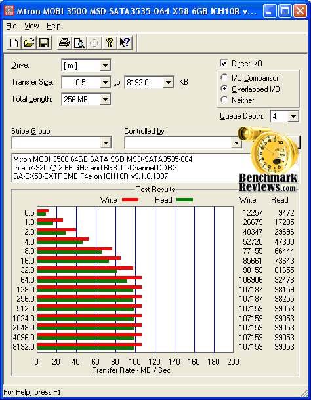Maximize the ATTO benchmark window
Image resolution: width=311 pixels, height=400 pixels.
[285, 11]
